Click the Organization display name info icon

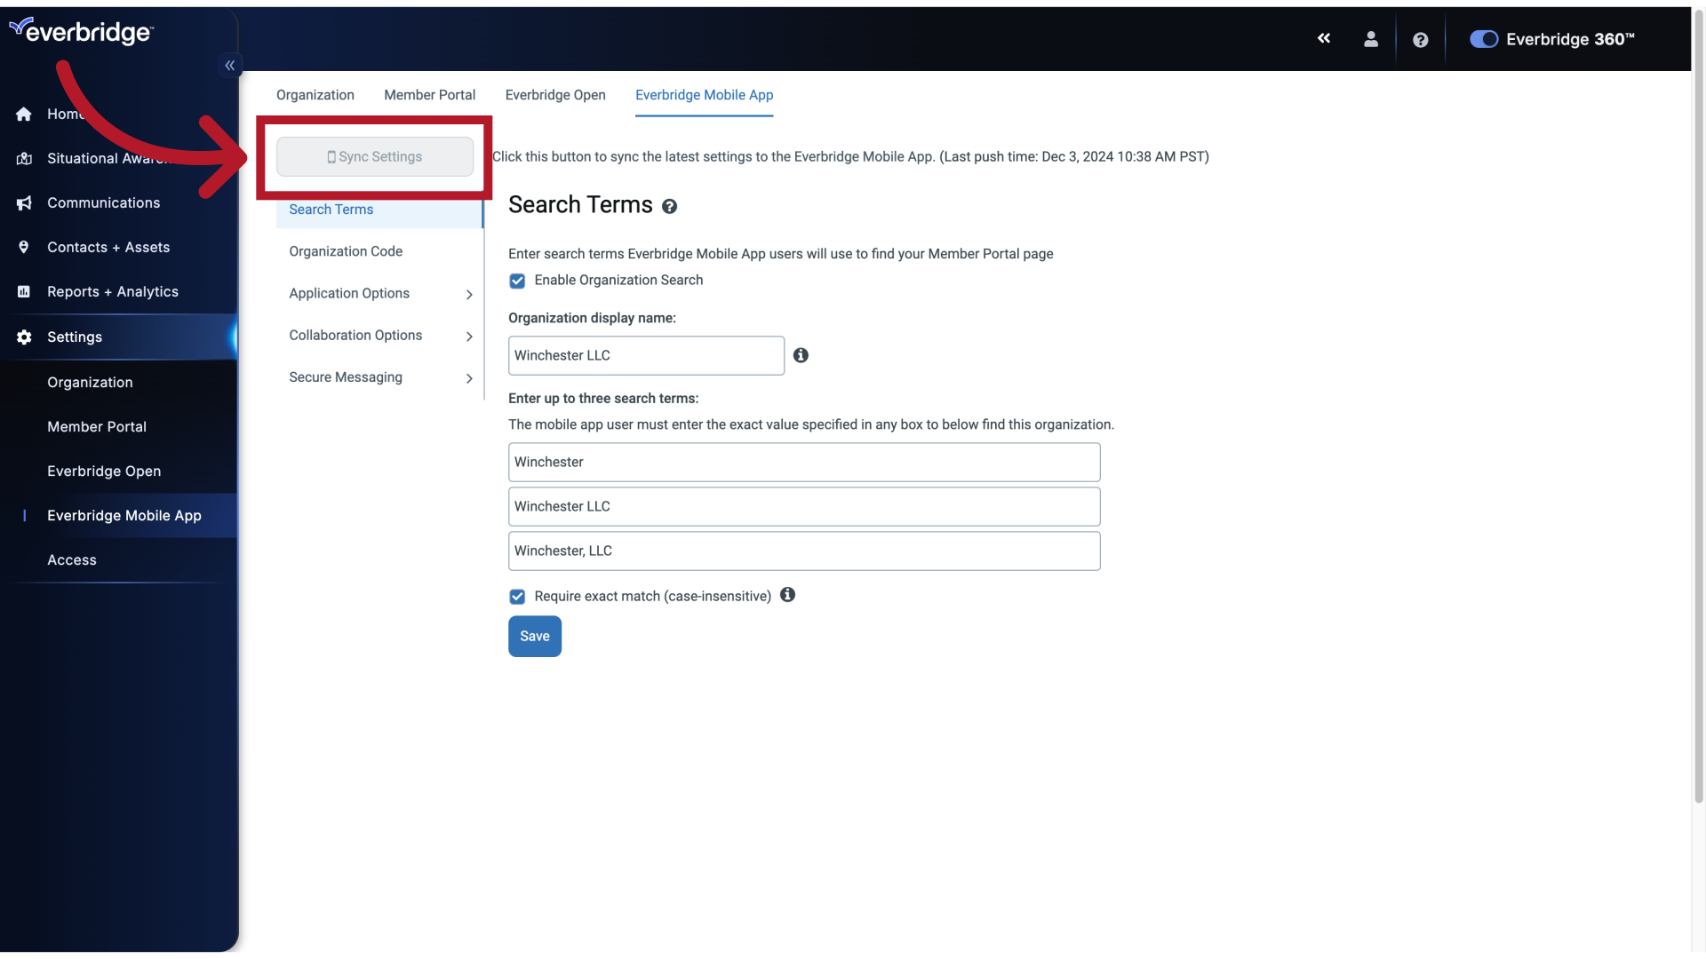coord(801,355)
